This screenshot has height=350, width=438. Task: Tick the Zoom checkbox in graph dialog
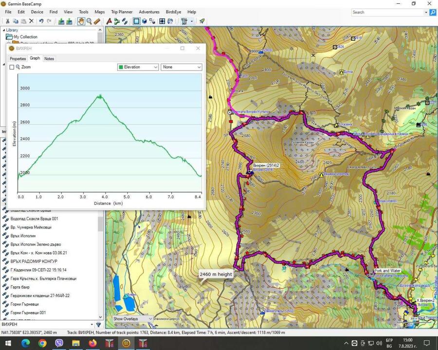pos(12,67)
